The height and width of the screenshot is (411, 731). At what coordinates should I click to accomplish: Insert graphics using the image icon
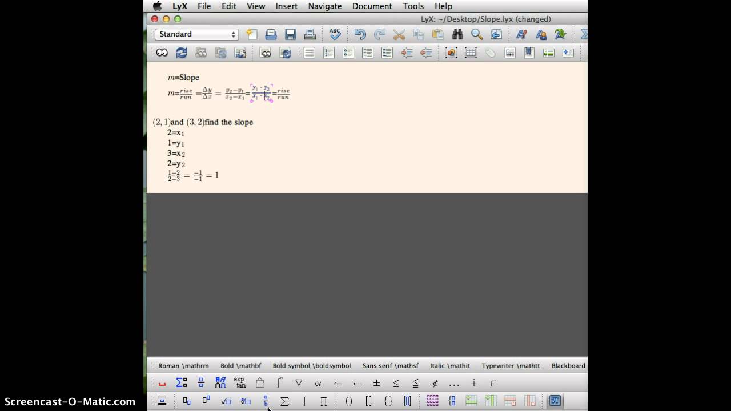(451, 53)
